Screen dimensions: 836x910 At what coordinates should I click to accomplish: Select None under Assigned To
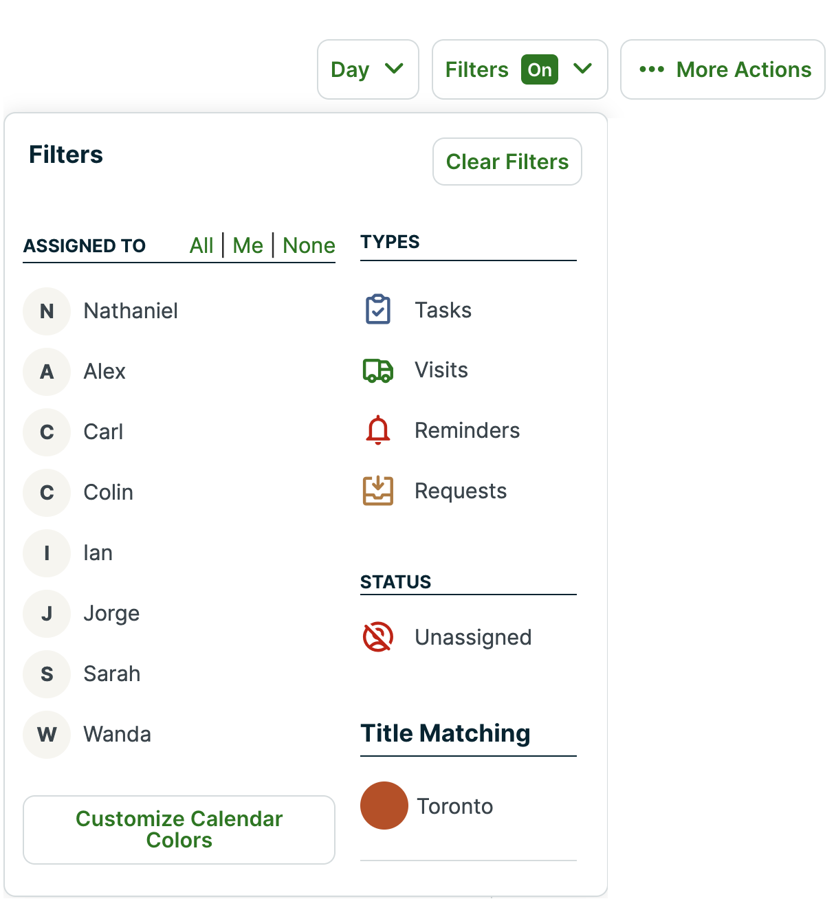[x=308, y=245]
